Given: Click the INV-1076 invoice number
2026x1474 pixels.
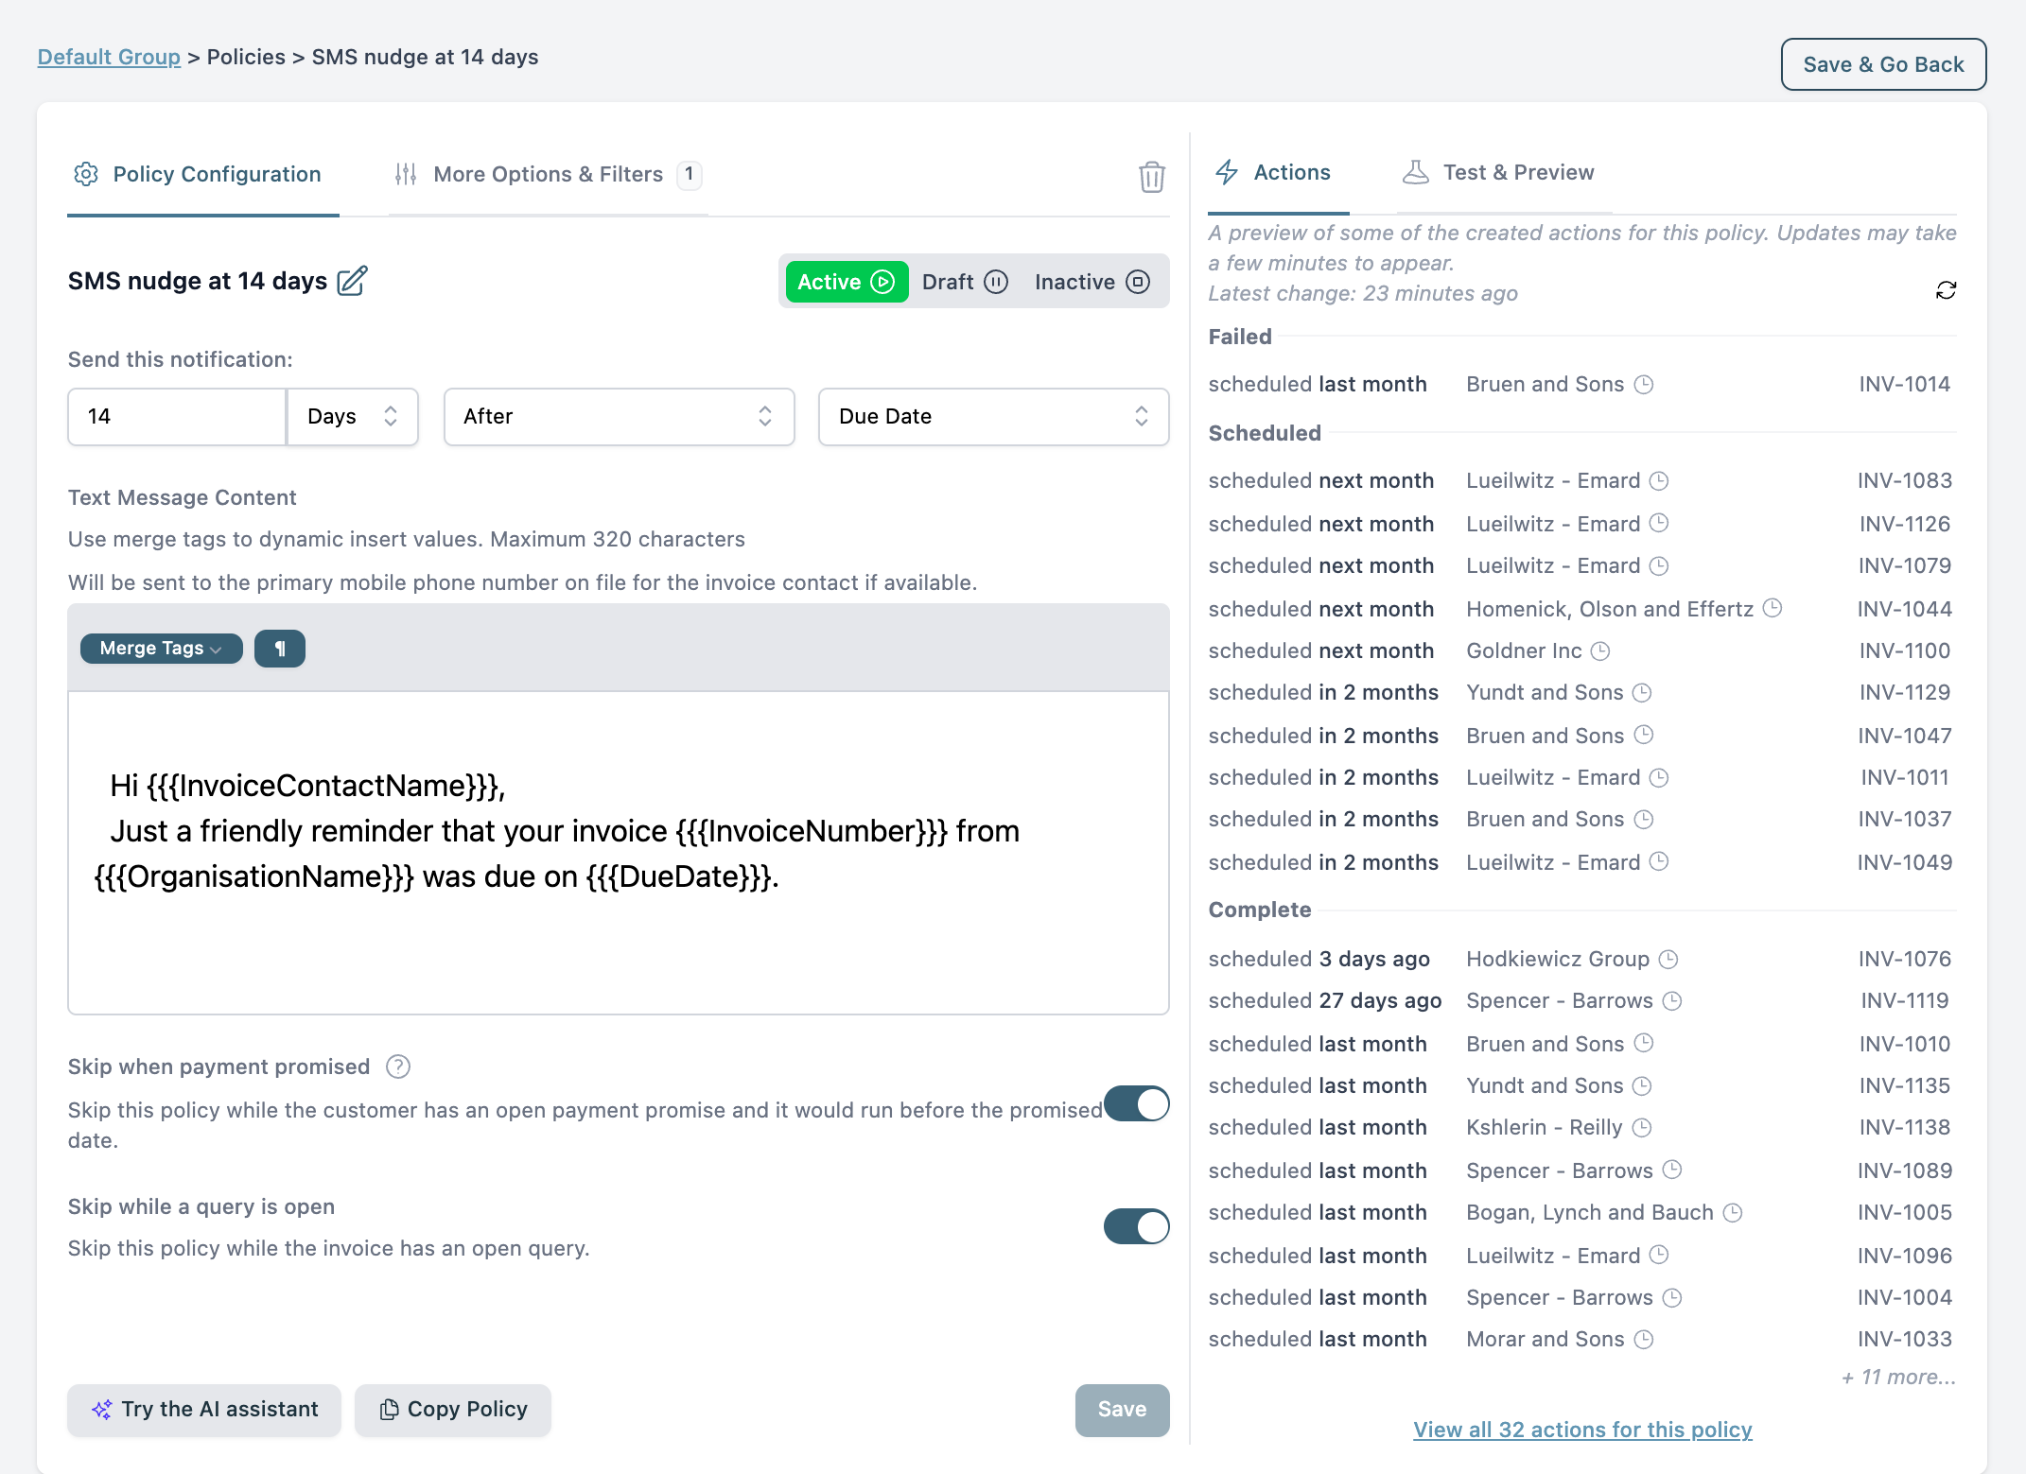Looking at the screenshot, I should (x=1904, y=960).
